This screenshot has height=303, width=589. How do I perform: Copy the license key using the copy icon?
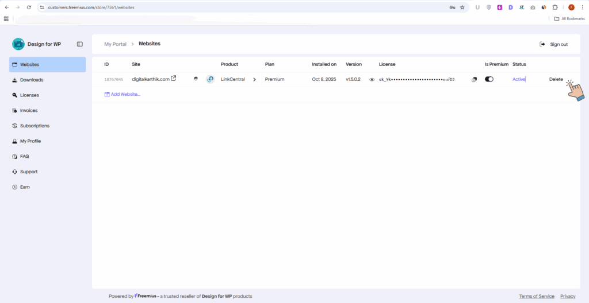coord(474,80)
